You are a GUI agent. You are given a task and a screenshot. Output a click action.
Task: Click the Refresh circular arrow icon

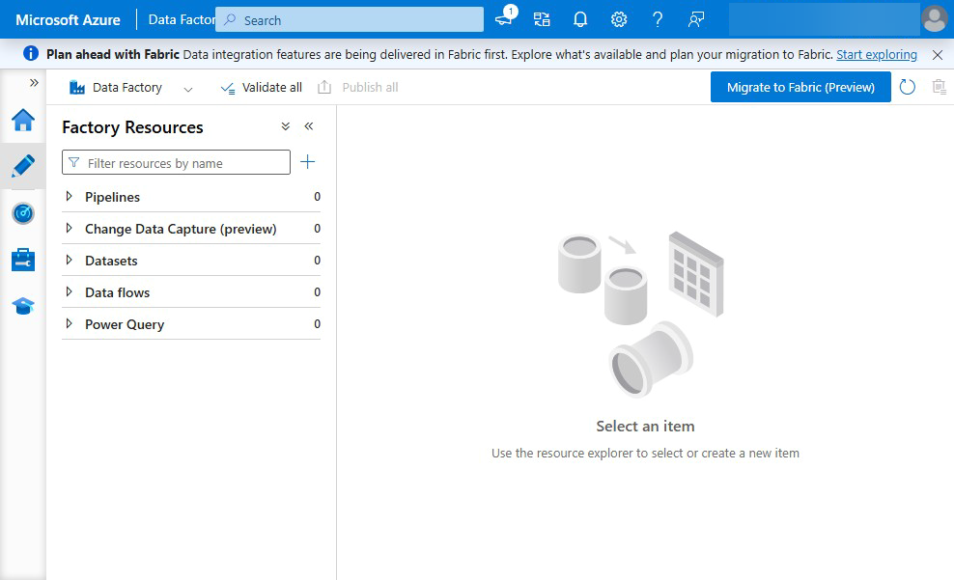pos(907,87)
